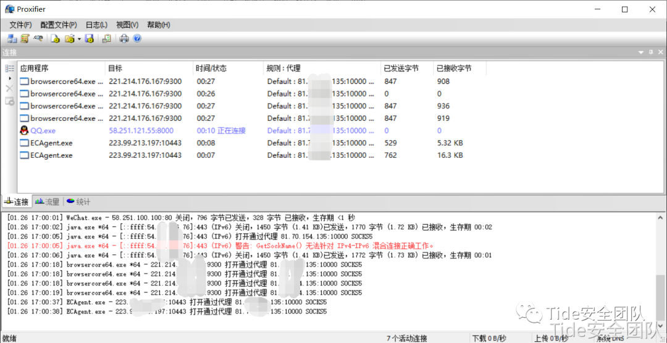Click the 908 received bytes cell
Image resolution: width=667 pixels, height=343 pixels.
pyautogui.click(x=443, y=81)
